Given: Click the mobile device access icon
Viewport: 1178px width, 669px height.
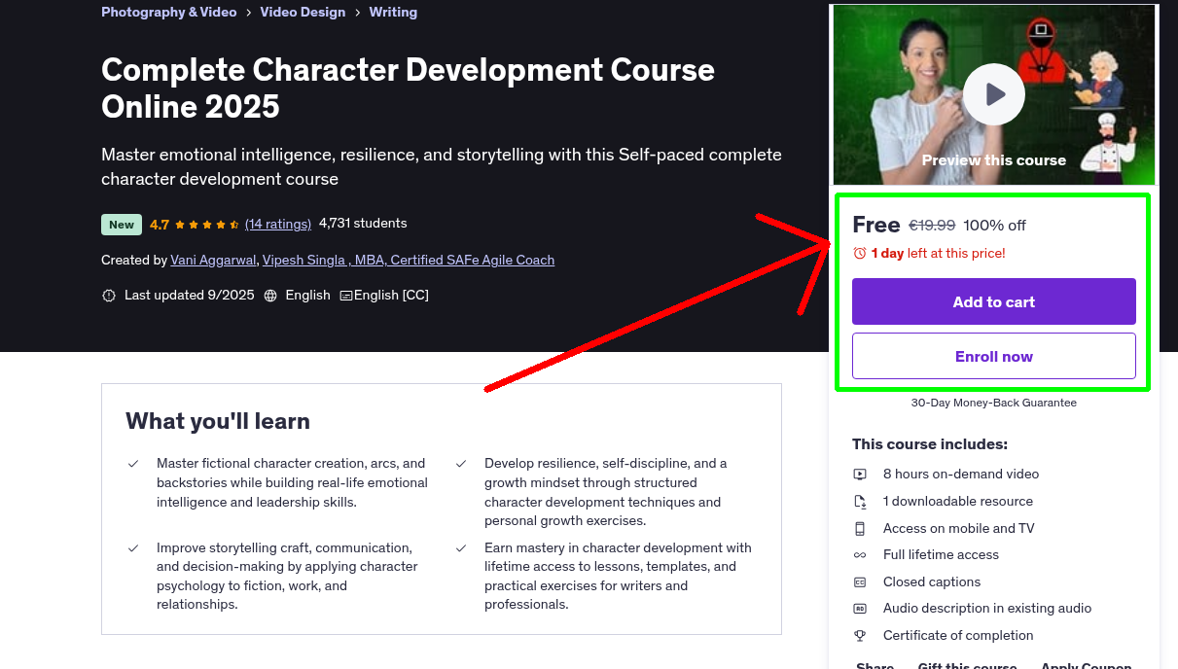Looking at the screenshot, I should [860, 529].
